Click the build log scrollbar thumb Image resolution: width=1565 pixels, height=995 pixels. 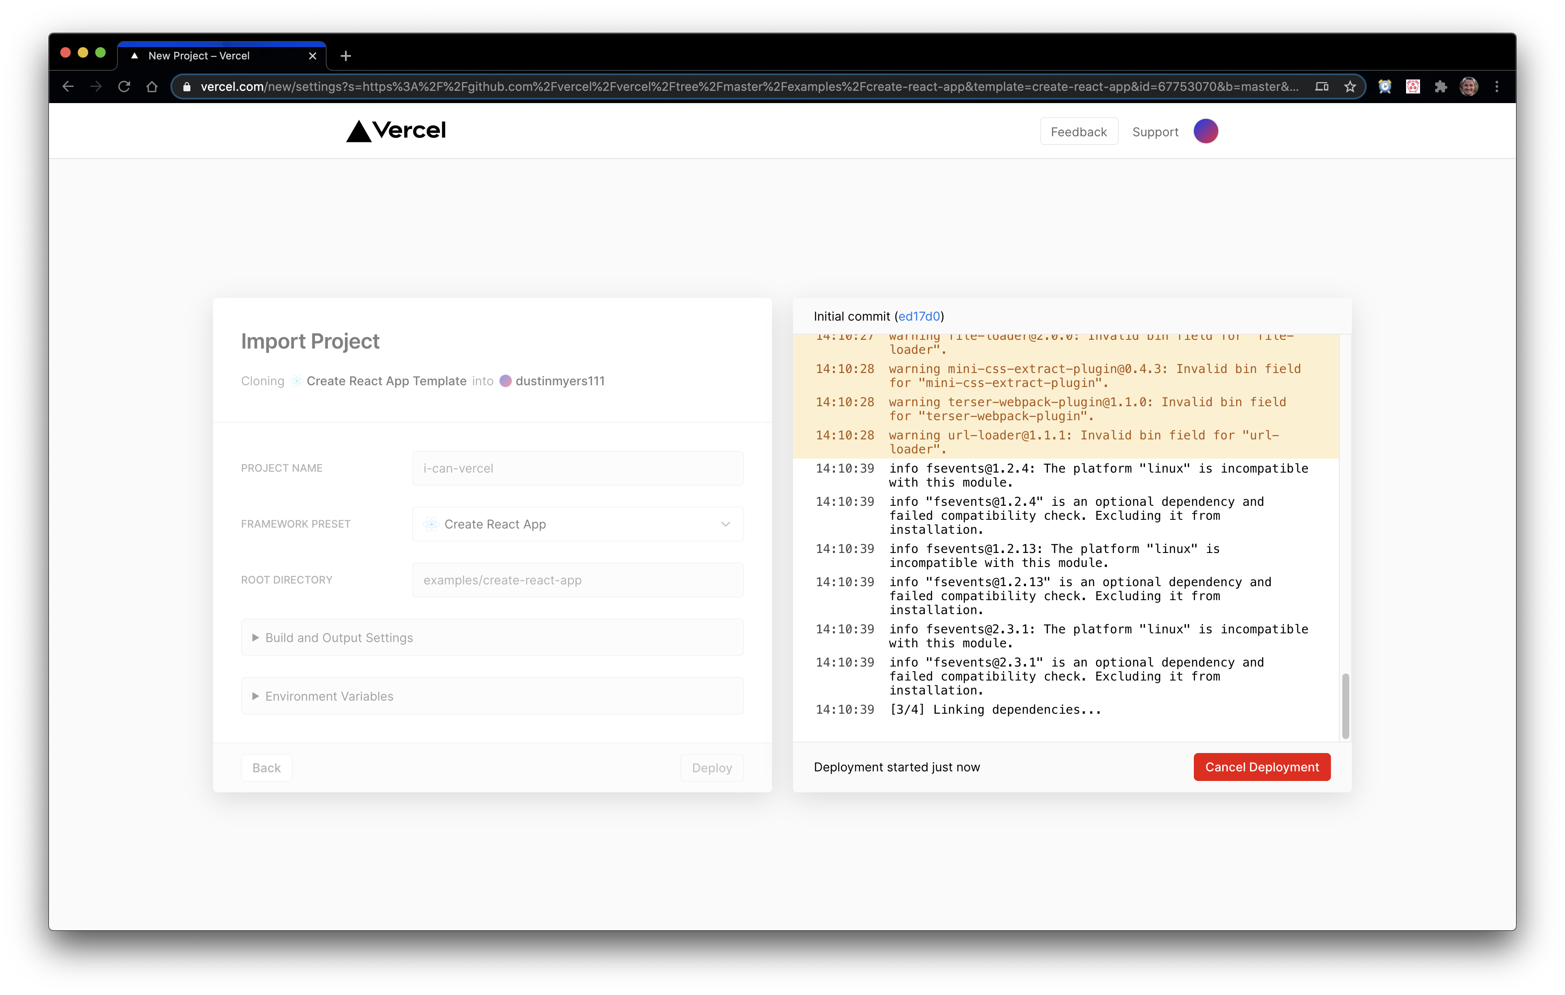point(1345,706)
